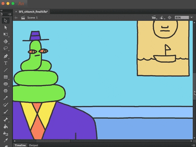
Task: Pick the 3D Rotation tool
Action: [x=6, y=41]
